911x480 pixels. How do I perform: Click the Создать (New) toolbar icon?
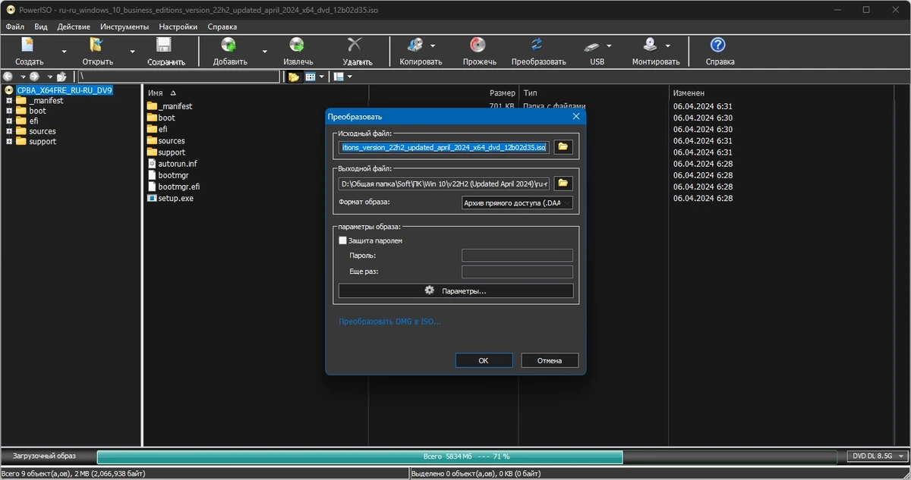tap(29, 45)
